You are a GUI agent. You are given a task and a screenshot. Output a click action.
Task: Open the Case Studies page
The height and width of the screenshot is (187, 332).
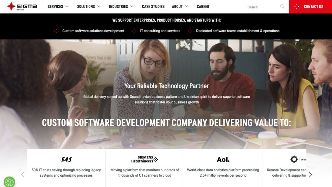pos(153,6)
